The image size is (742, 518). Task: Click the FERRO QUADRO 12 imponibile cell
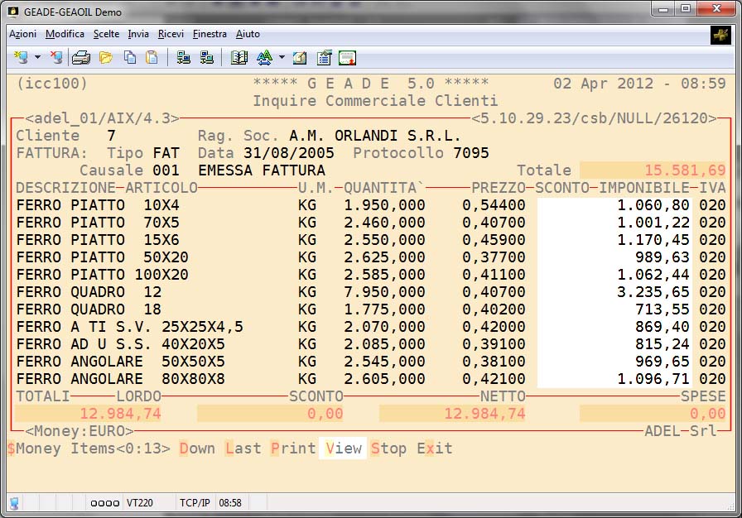click(655, 292)
